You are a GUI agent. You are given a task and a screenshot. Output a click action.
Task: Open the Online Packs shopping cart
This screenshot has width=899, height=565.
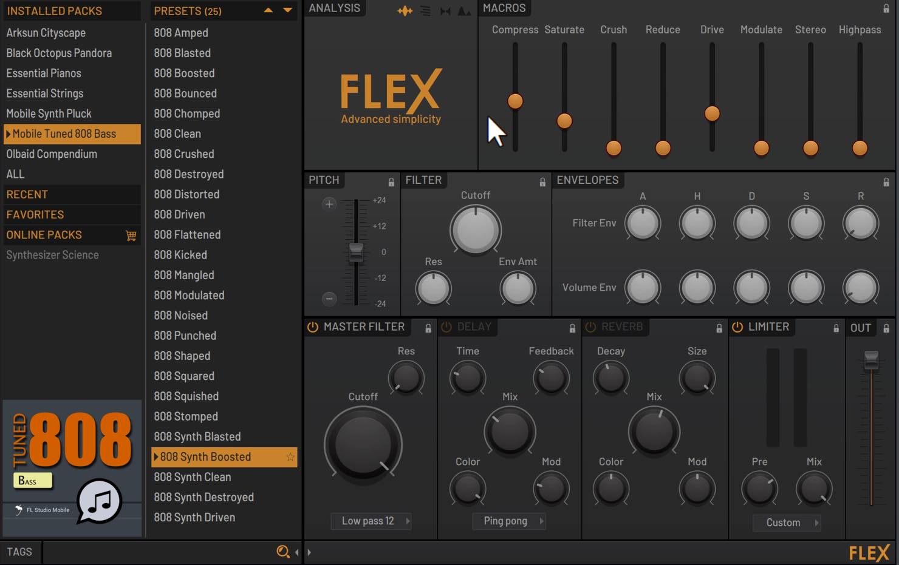tap(131, 235)
